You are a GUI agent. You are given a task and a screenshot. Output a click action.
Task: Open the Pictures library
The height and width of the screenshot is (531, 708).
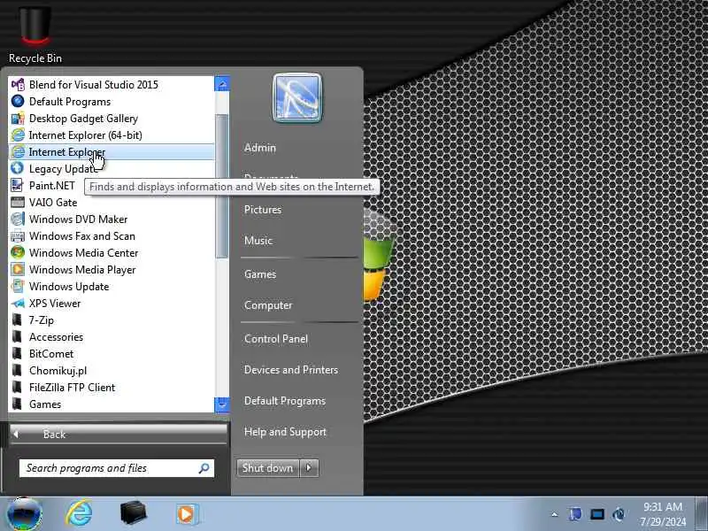click(262, 210)
